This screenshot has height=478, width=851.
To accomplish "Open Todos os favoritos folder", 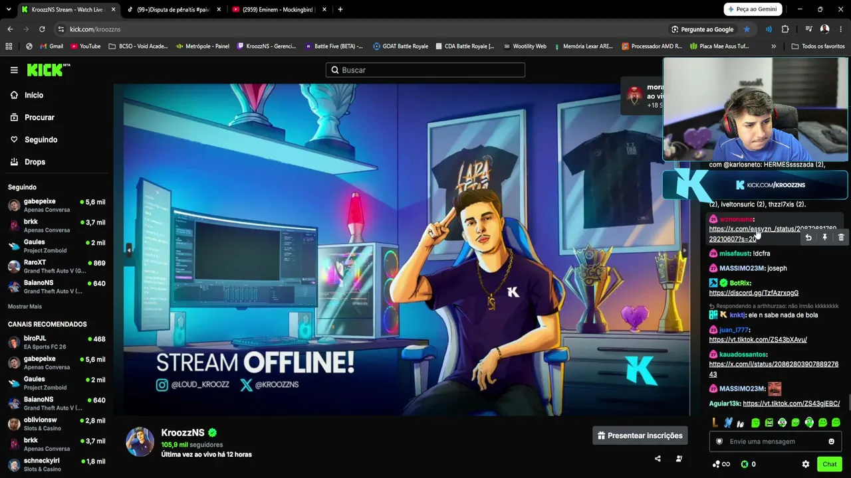I will coord(818,46).
